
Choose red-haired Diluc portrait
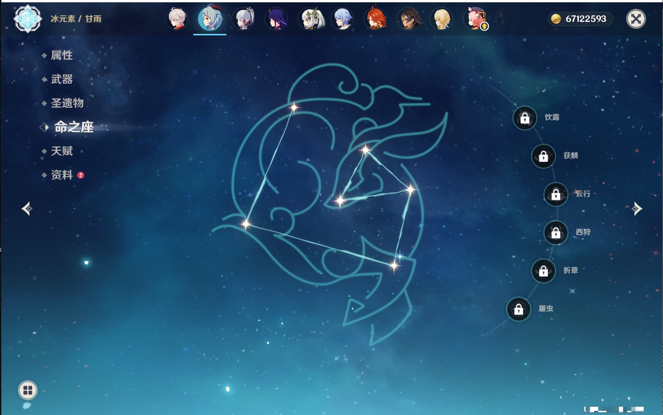(376, 19)
